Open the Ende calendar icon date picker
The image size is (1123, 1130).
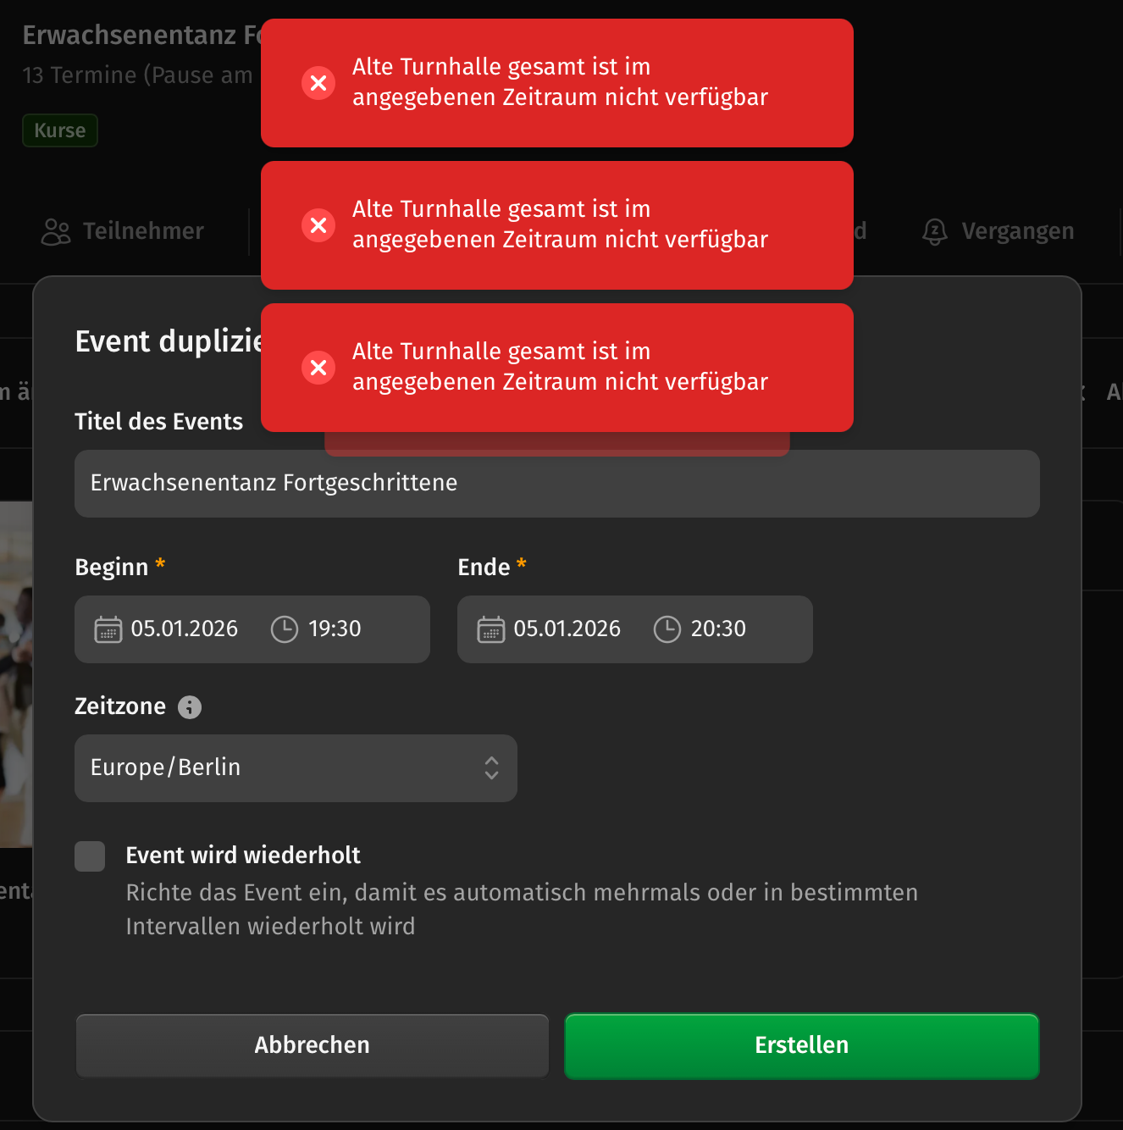pyautogui.click(x=491, y=629)
